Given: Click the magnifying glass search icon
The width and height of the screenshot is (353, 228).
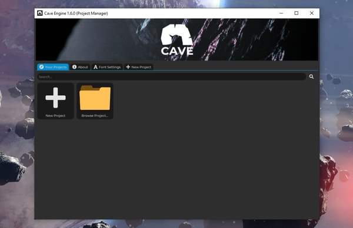Looking at the screenshot, I should coord(311,76).
